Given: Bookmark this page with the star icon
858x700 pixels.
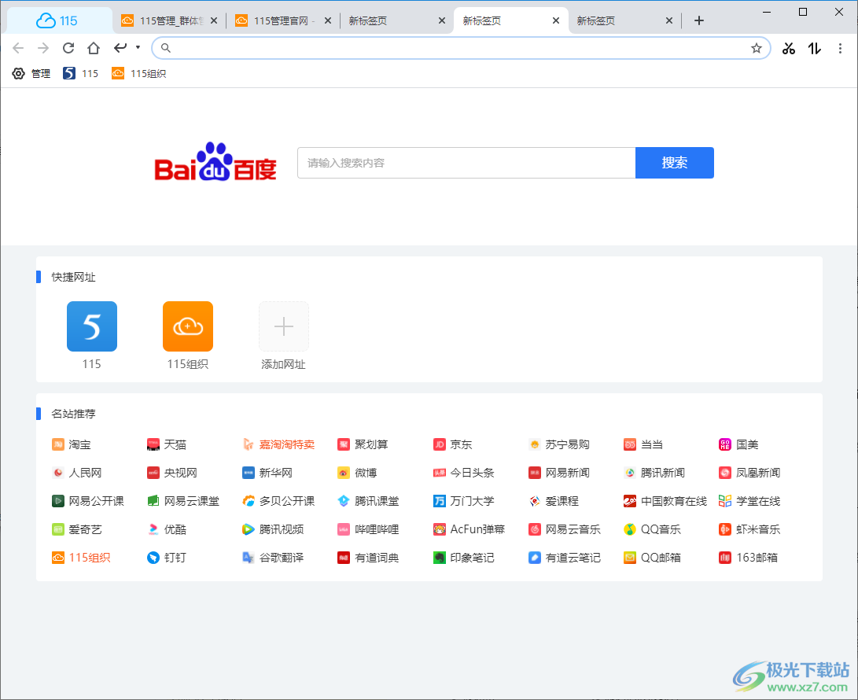Looking at the screenshot, I should tap(757, 48).
